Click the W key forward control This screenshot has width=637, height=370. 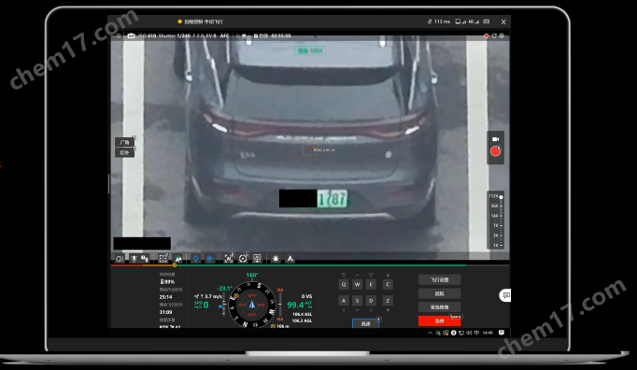pos(357,284)
